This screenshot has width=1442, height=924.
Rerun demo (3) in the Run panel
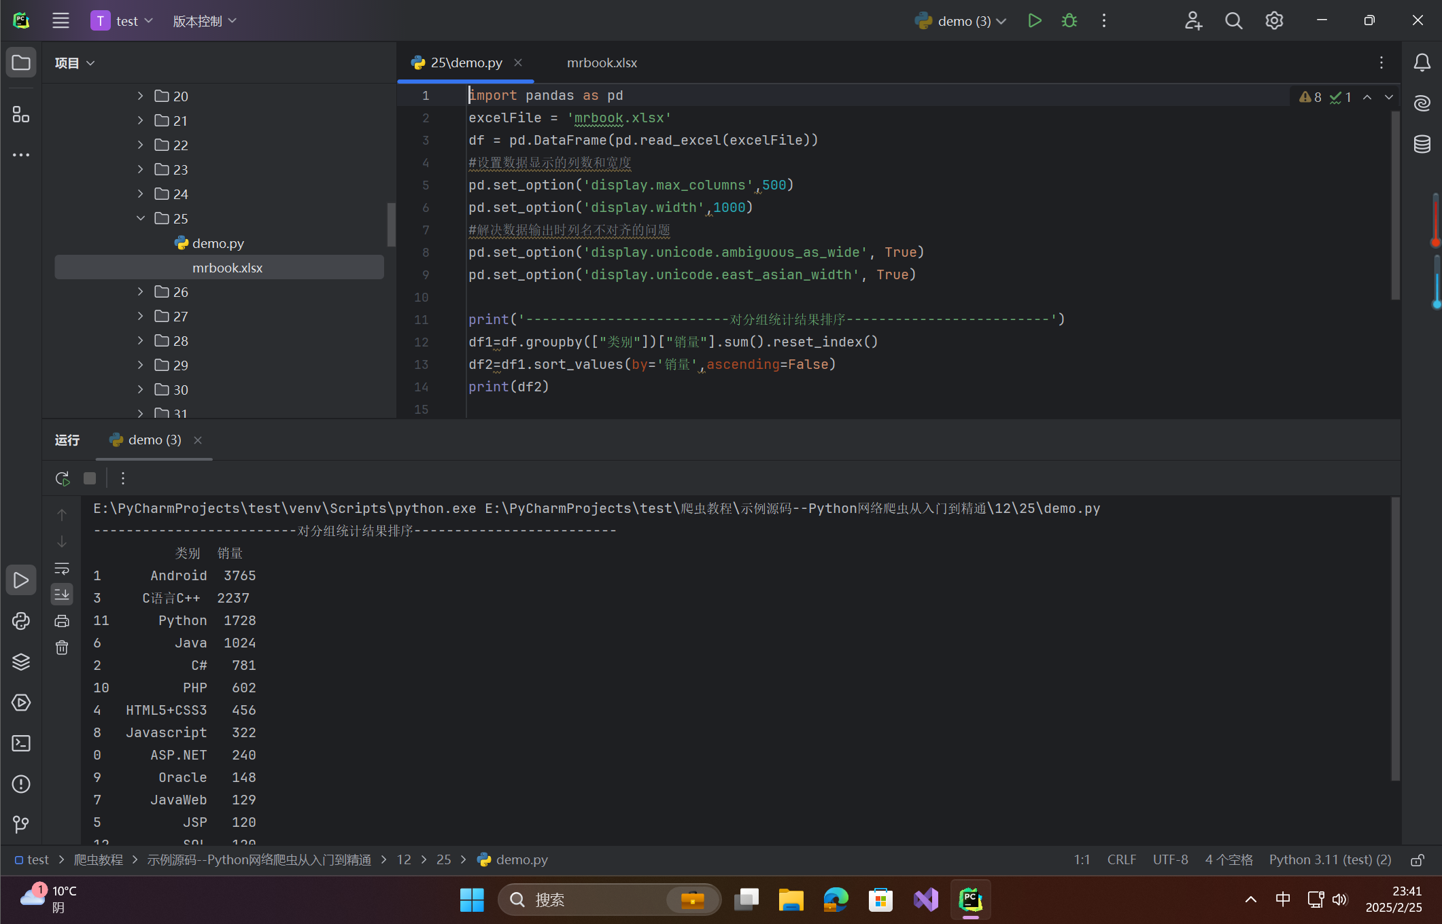63,478
